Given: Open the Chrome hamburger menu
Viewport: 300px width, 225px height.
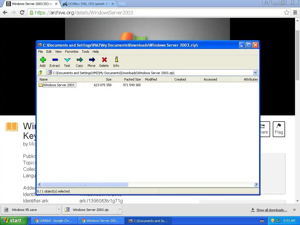Looking at the screenshot, I should 295,13.
